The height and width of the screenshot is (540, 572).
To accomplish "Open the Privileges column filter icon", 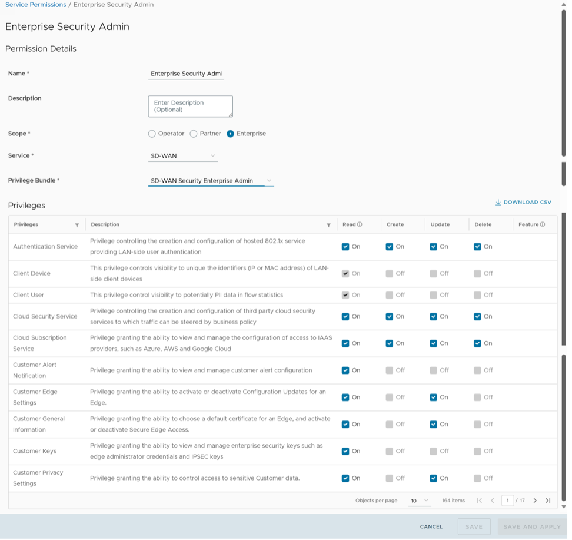I will click(77, 225).
